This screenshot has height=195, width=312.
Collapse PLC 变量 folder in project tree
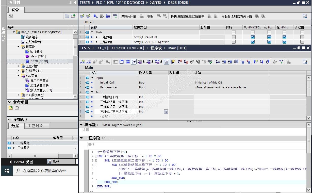(18, 76)
